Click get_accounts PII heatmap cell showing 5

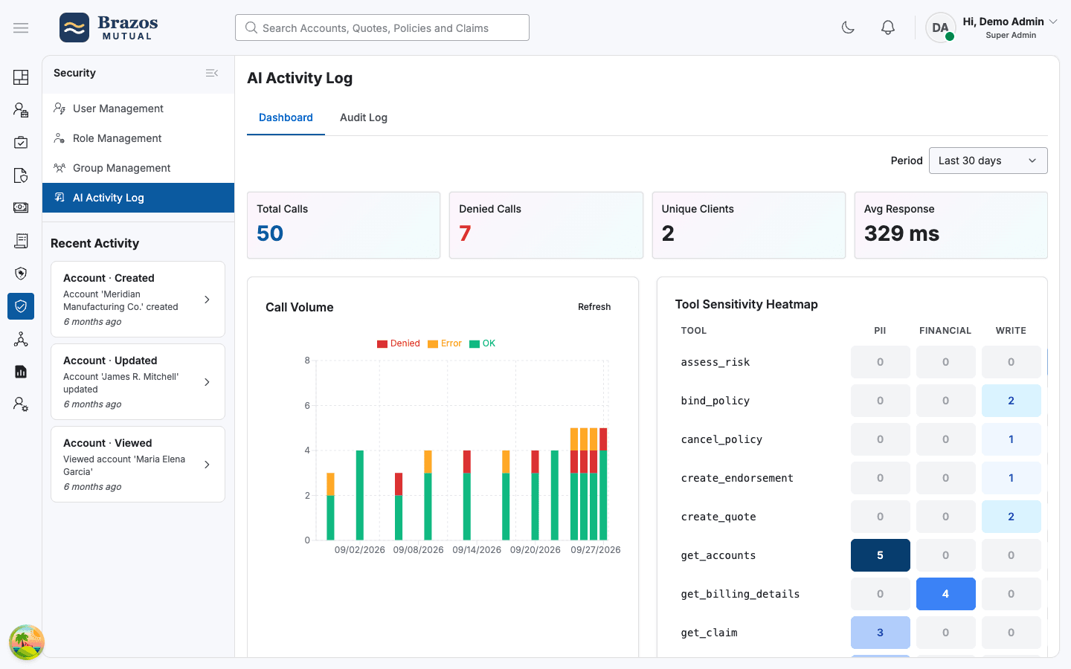tap(881, 555)
